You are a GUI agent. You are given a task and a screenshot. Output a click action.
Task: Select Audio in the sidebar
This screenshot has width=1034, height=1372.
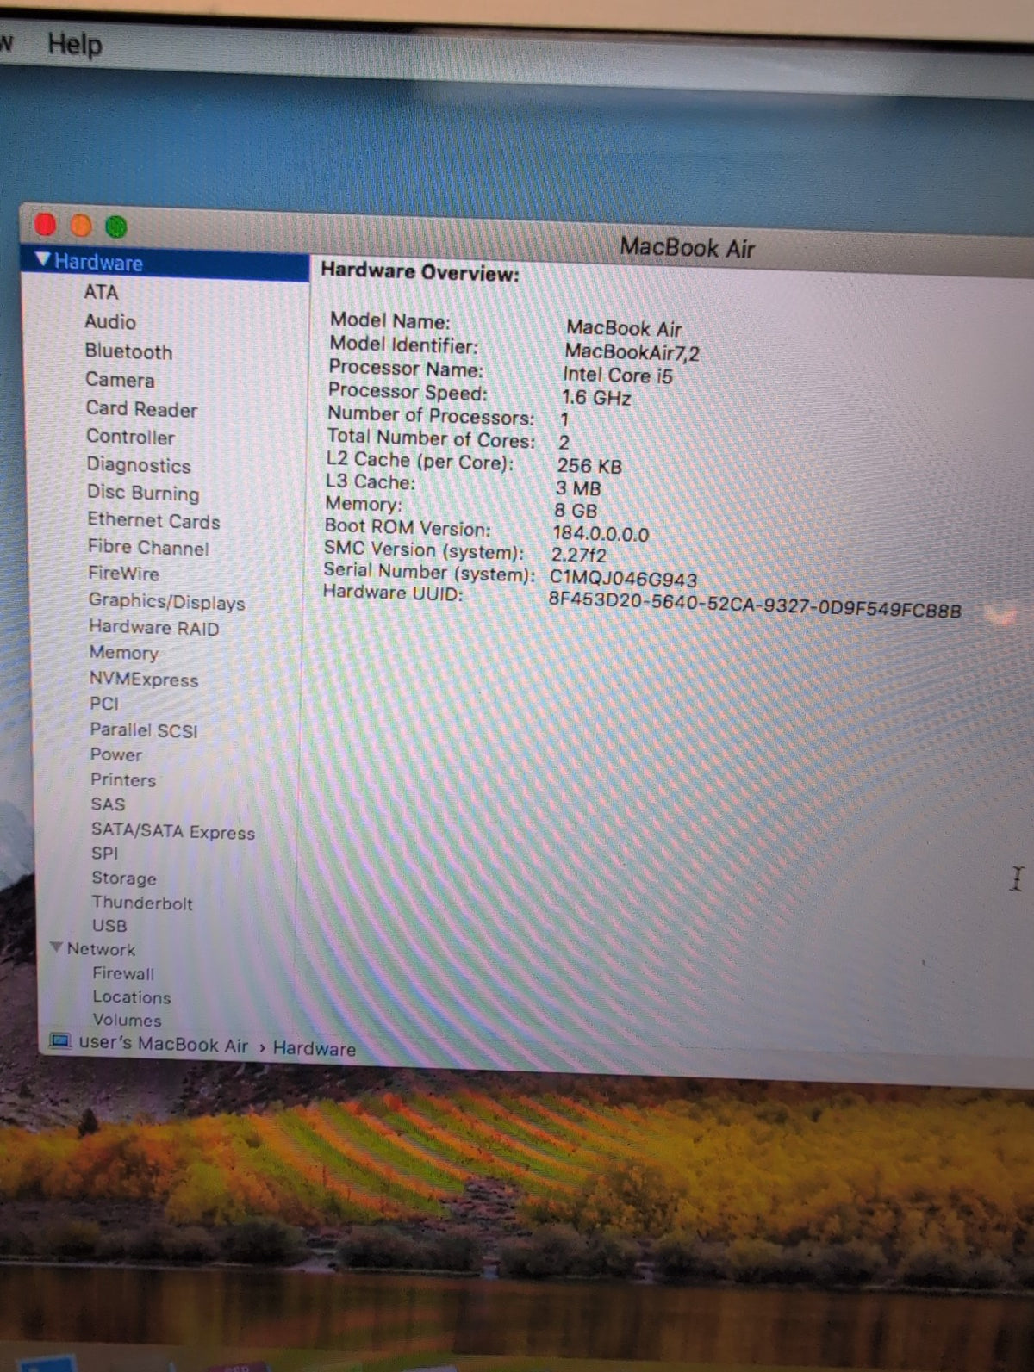pos(110,321)
